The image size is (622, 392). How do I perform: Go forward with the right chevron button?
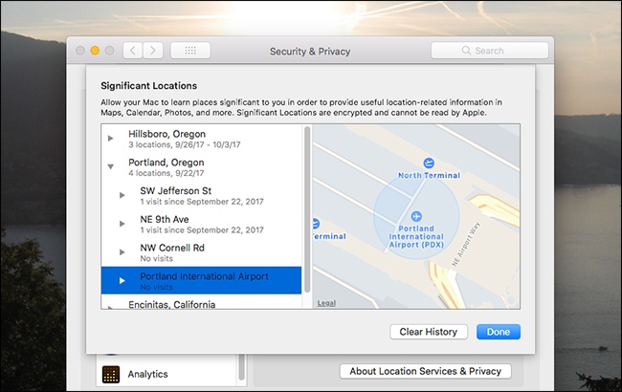pos(153,51)
